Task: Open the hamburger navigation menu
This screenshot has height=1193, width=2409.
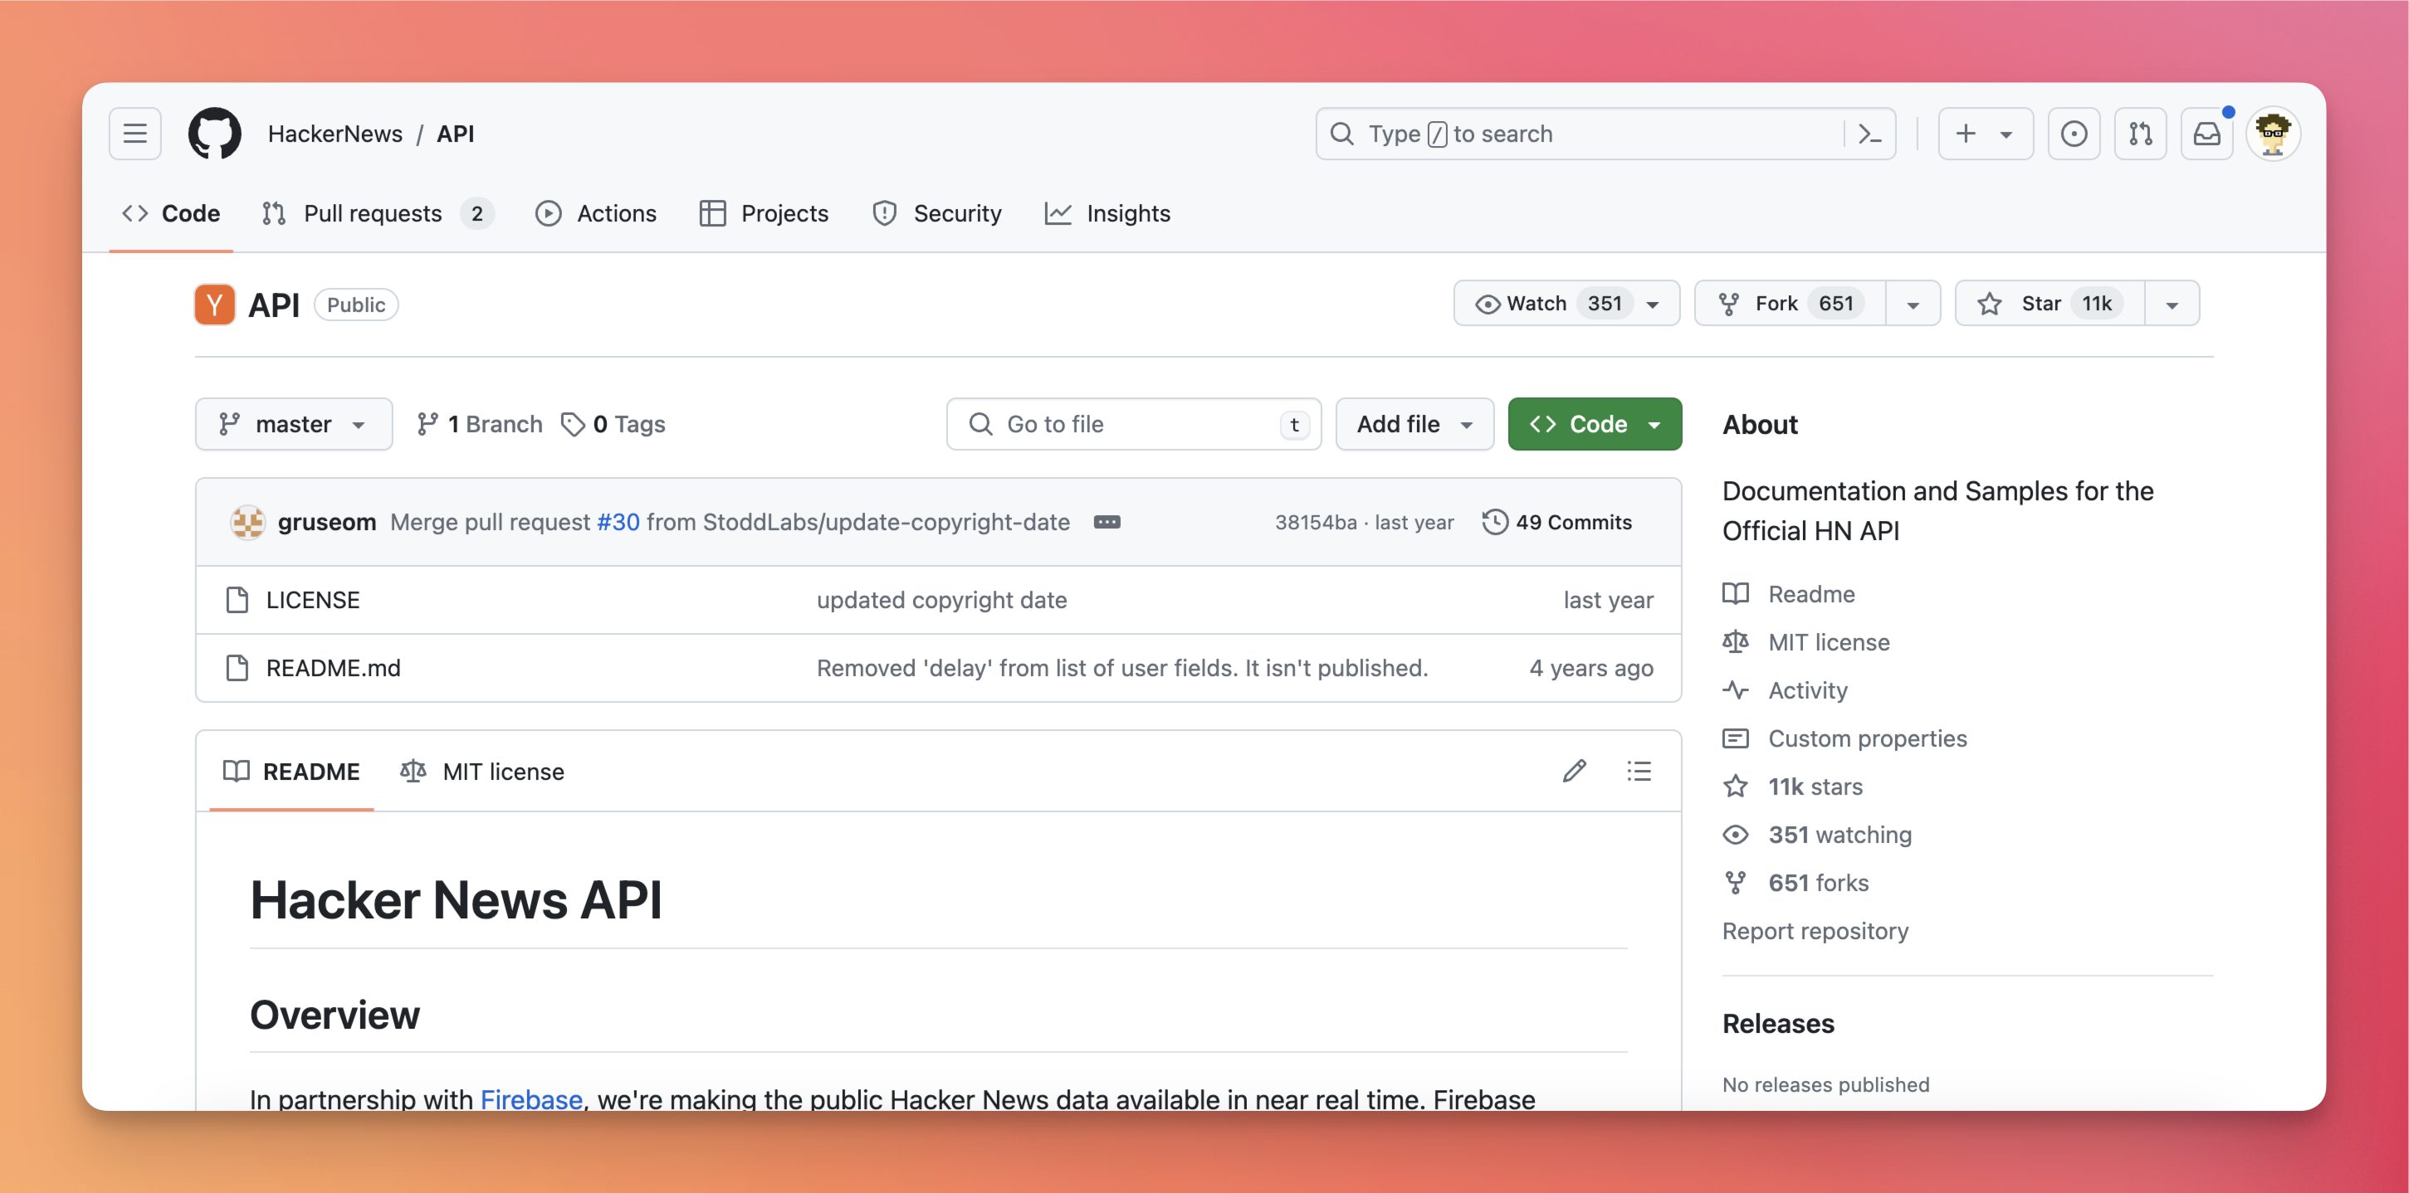Action: coord(134,133)
